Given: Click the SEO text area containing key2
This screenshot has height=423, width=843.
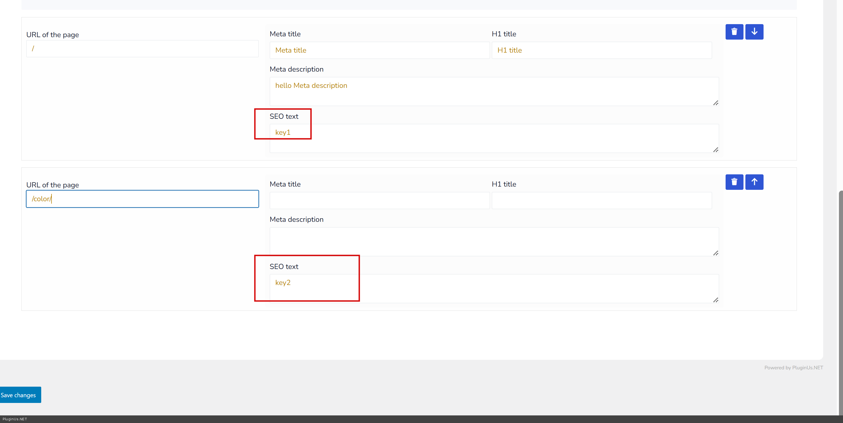Looking at the screenshot, I should [494, 288].
